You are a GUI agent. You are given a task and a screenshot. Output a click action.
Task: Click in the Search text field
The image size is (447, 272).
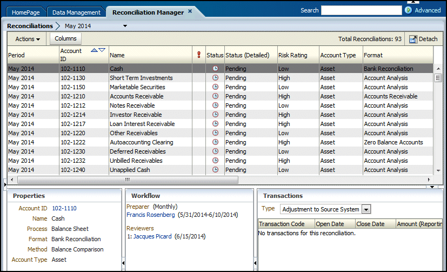(361, 10)
